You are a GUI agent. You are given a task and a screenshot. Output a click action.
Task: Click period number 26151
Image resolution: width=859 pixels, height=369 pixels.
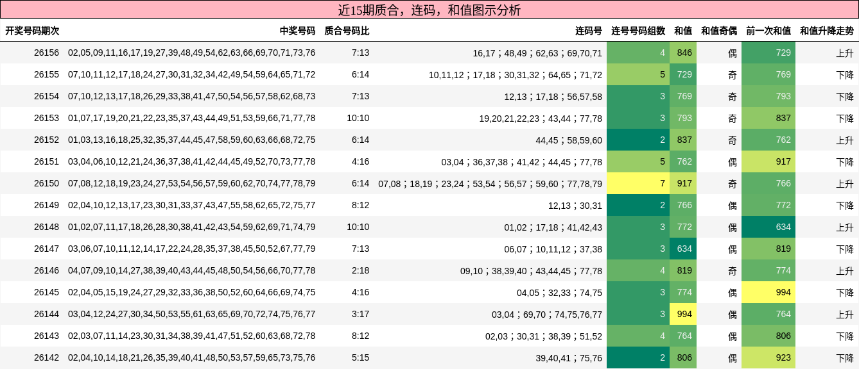pyautogui.click(x=46, y=161)
